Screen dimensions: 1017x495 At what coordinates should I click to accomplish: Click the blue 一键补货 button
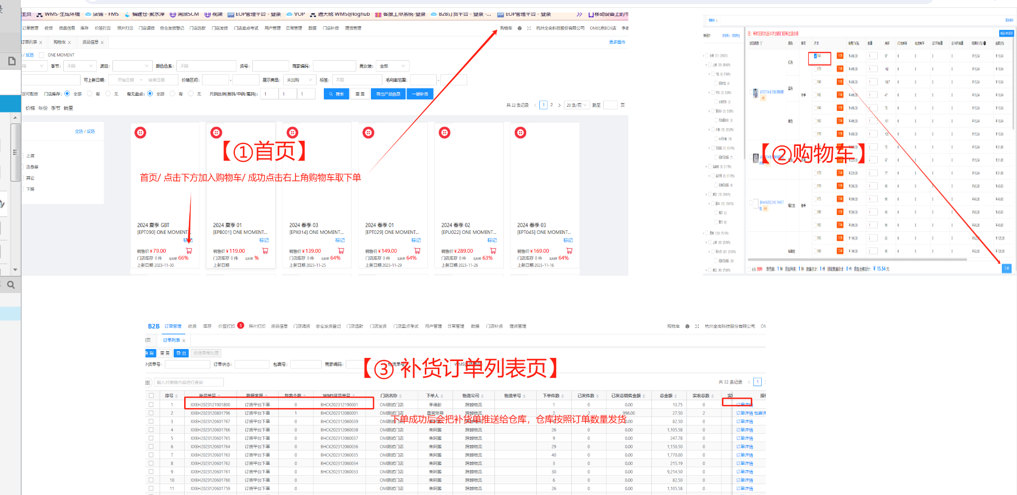(420, 94)
